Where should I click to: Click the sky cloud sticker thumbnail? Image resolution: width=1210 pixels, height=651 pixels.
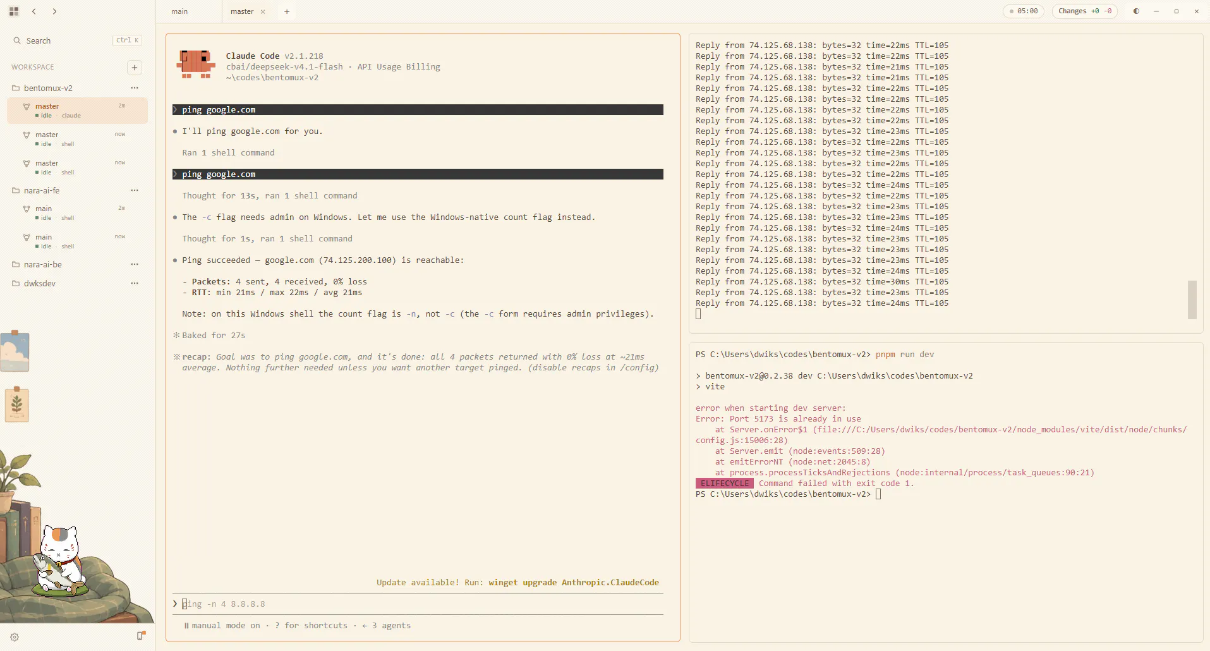tap(15, 351)
